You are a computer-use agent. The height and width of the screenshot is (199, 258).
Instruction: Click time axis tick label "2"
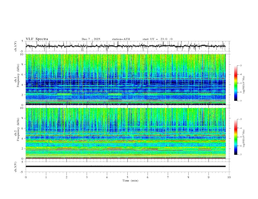point(66,177)
